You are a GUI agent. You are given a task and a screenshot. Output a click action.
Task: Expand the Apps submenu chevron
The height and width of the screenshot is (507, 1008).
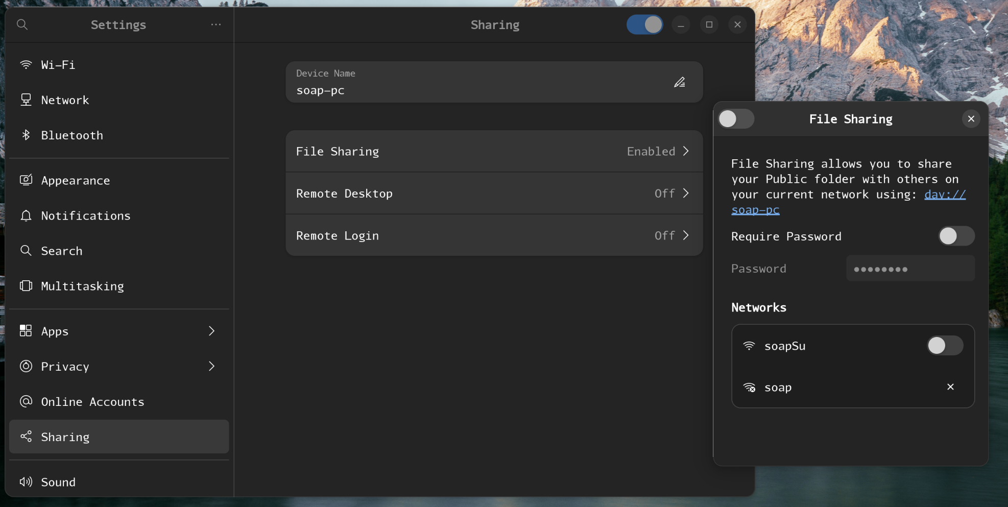[x=211, y=331]
